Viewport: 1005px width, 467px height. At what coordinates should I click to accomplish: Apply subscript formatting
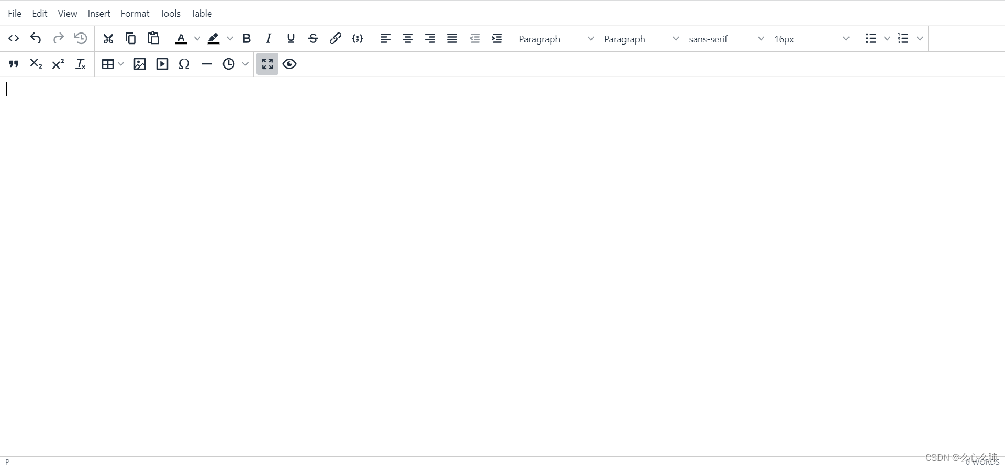[36, 64]
